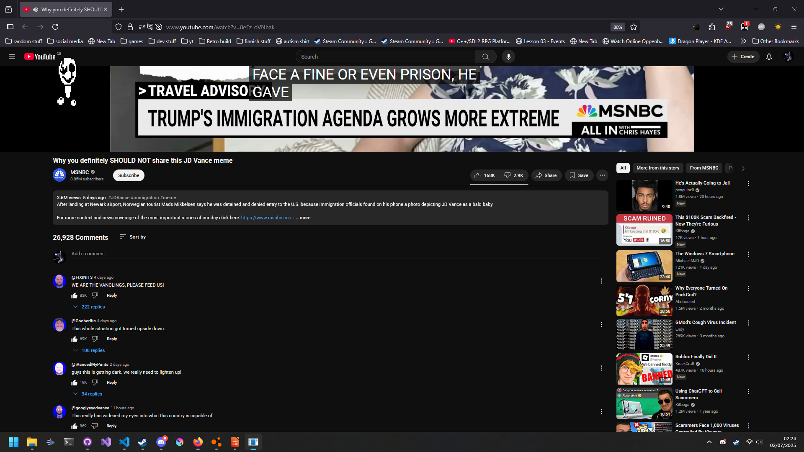Open options for @Gooberific's comment

coord(601,325)
